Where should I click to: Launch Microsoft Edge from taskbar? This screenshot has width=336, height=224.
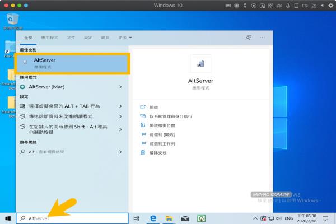tap(153, 218)
